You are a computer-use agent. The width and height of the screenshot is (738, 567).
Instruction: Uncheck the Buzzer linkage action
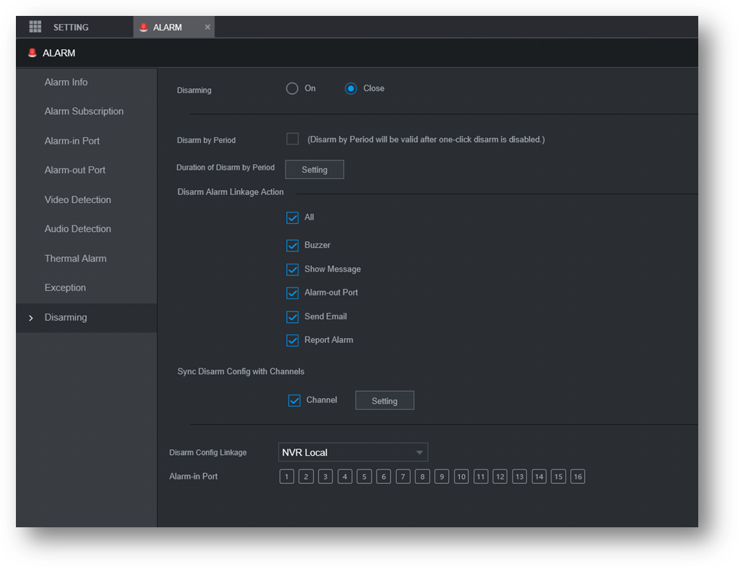[x=293, y=246]
